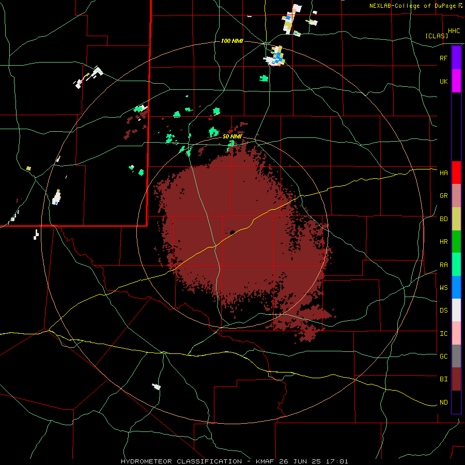The width and height of the screenshot is (465, 465).
Task: Click the GC legend label
Action: (443, 356)
